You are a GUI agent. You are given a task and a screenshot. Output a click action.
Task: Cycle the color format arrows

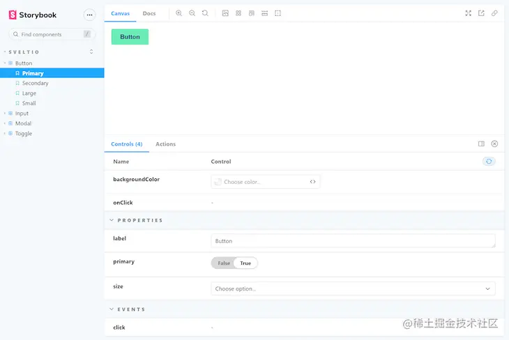[312, 182]
